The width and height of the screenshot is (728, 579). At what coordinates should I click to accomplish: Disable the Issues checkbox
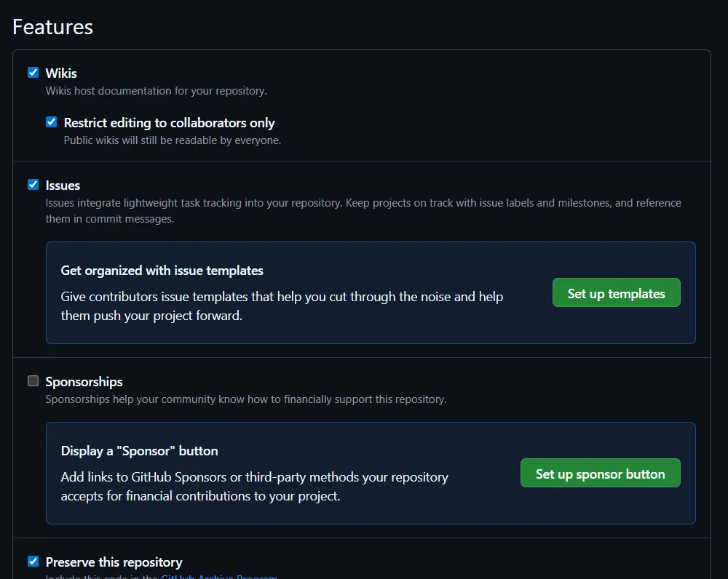33,185
